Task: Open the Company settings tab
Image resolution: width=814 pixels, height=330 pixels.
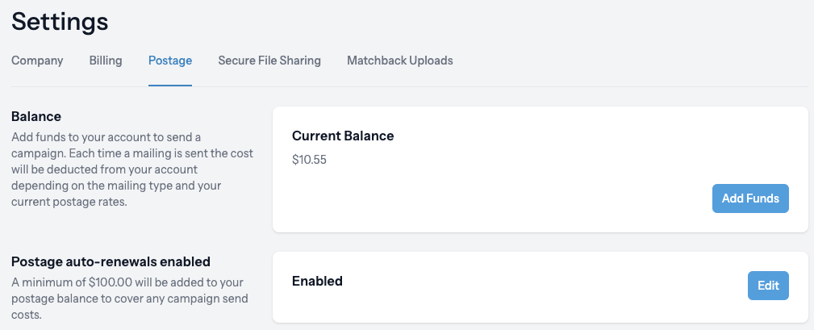Action: tap(37, 61)
